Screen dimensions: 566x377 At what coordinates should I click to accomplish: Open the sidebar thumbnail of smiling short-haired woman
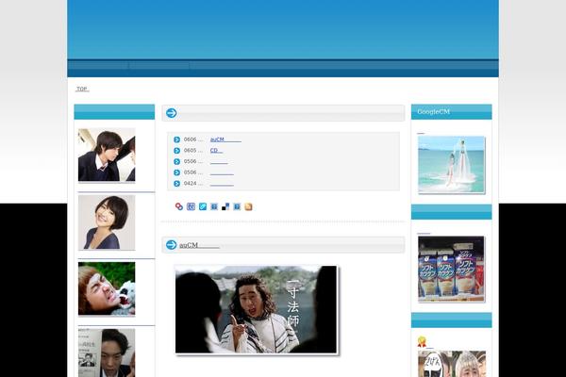click(x=107, y=222)
